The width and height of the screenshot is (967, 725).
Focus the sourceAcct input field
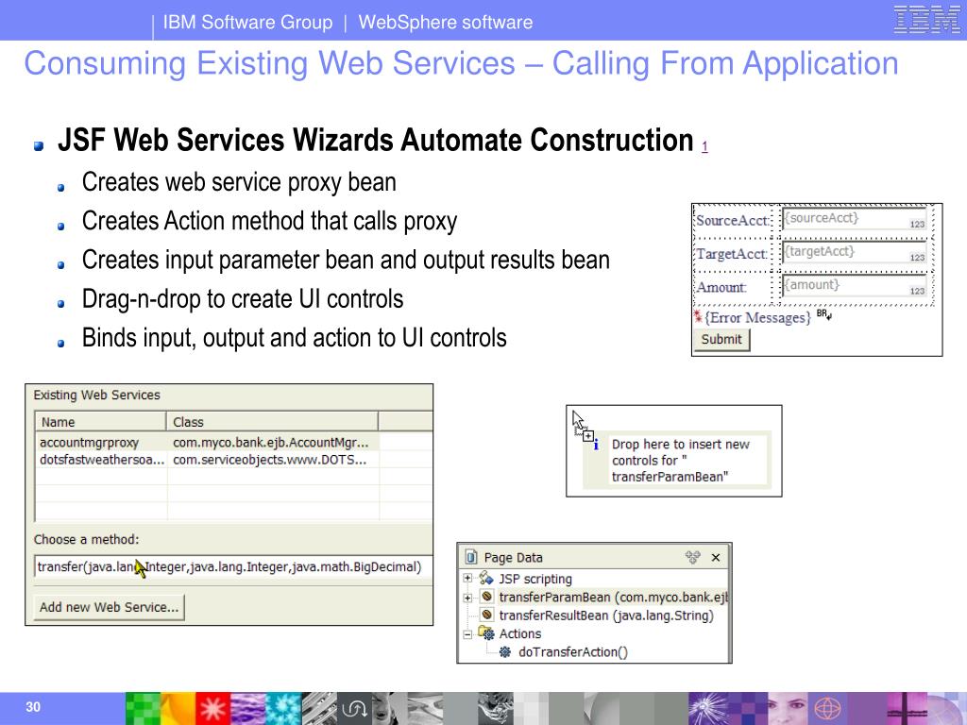coord(854,218)
